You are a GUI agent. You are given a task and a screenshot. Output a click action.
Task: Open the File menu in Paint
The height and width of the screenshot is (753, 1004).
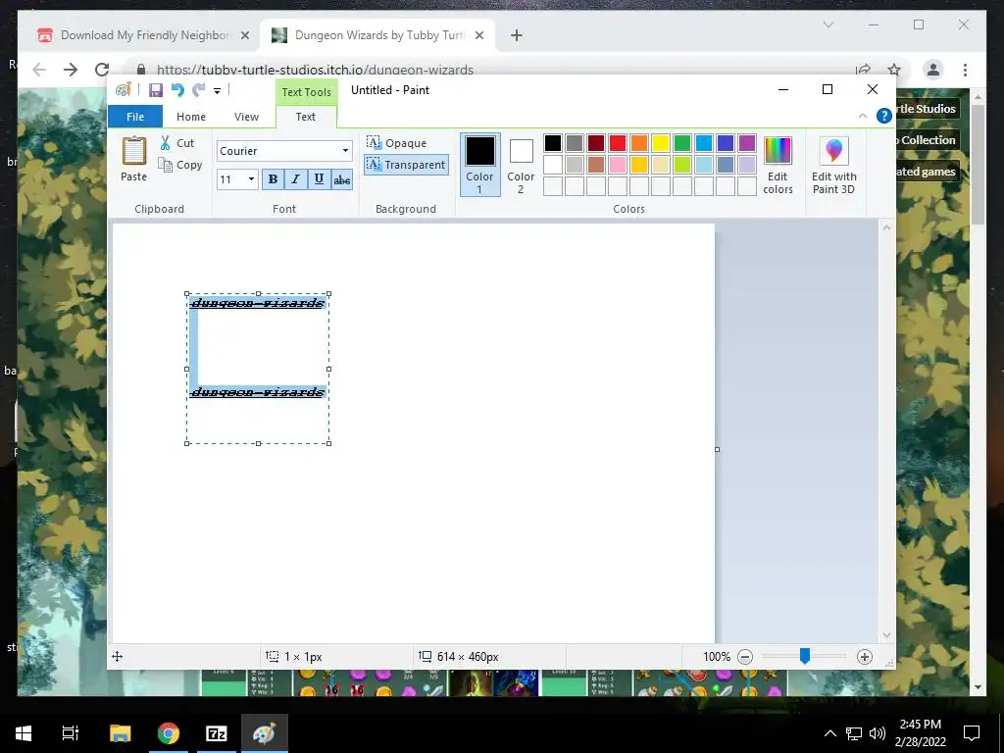135,117
